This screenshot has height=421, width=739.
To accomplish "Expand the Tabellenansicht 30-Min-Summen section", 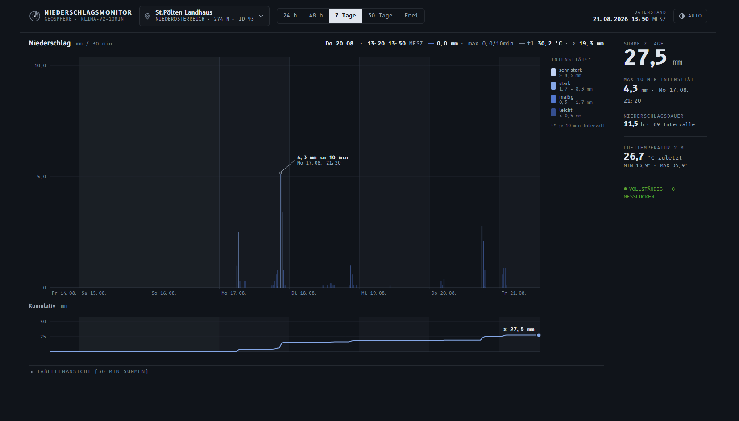I will (89, 371).
